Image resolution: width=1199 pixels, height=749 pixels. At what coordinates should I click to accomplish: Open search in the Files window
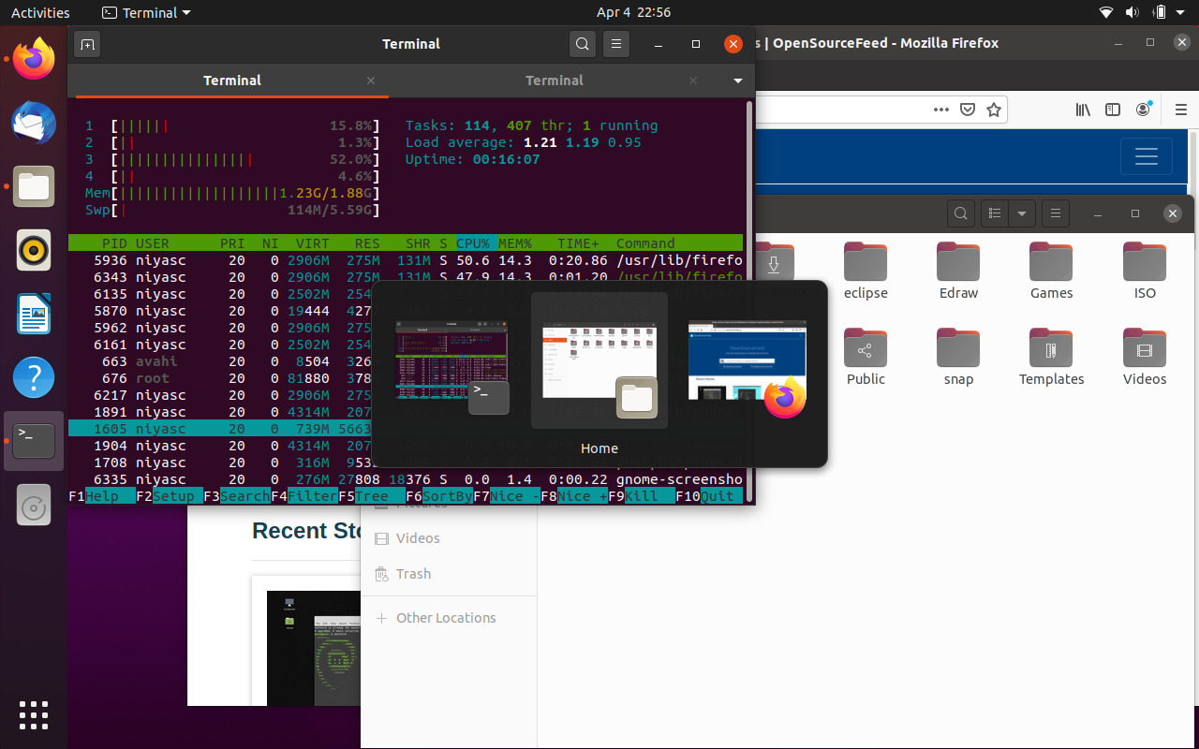pos(960,213)
